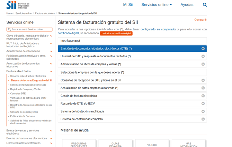Open the Preguntas Frecuentes help card
The width and height of the screenshot is (232, 147).
79,143
